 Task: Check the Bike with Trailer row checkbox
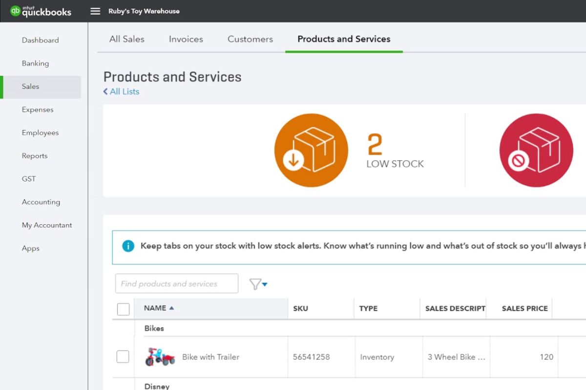[x=123, y=357]
